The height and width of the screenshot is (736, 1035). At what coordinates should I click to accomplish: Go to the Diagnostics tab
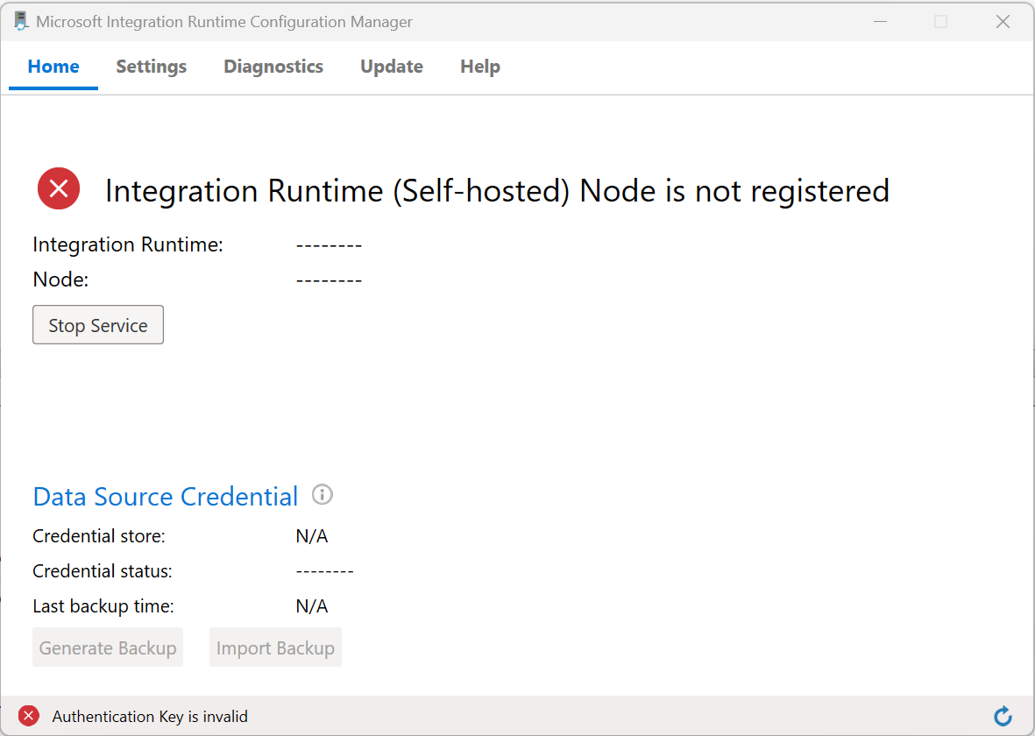tap(273, 67)
